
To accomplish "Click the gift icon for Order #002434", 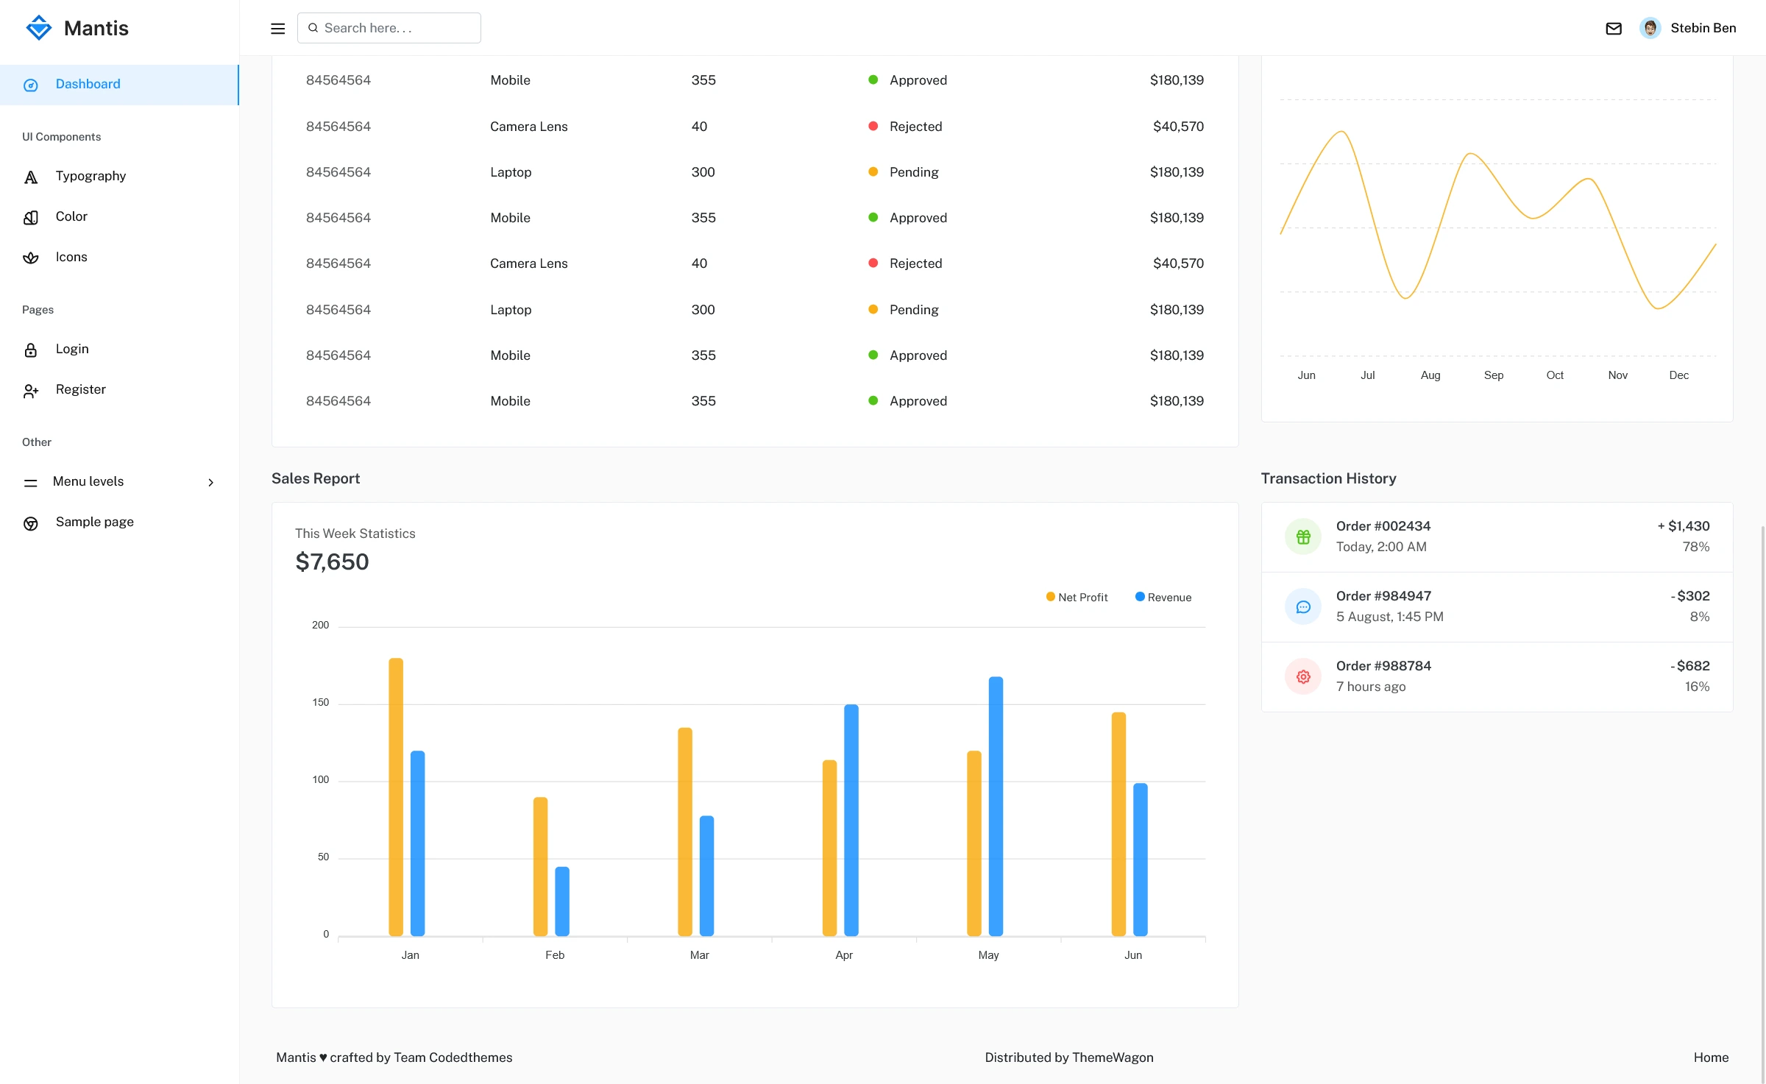I will click(1303, 536).
